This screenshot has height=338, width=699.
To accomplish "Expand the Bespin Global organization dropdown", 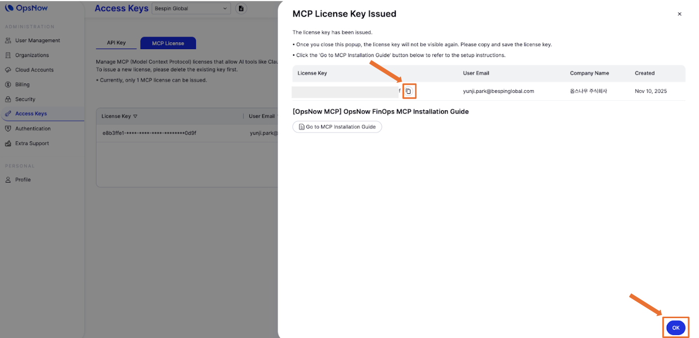I will click(191, 8).
